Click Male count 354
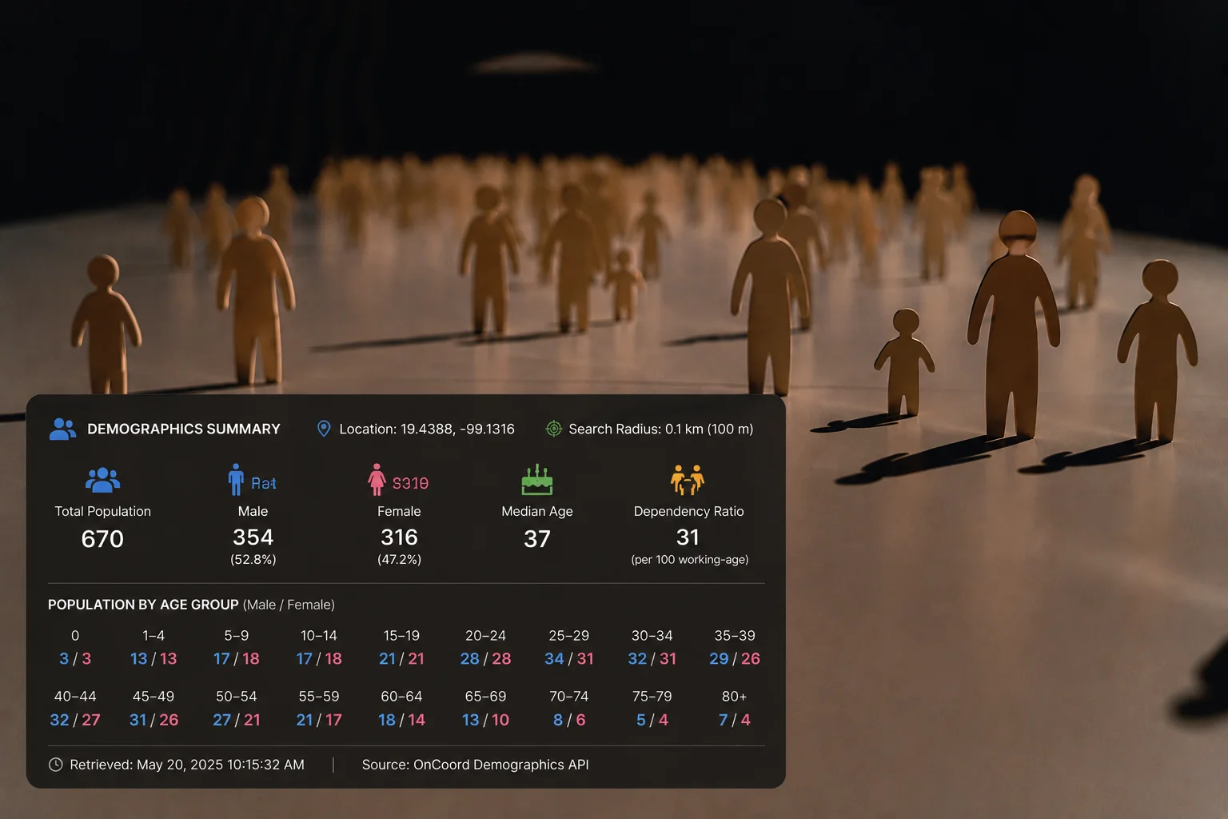 [x=253, y=537]
